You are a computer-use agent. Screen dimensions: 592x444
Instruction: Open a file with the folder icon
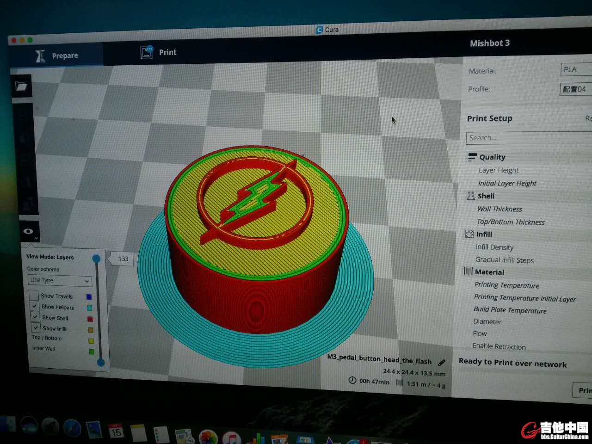click(x=21, y=86)
